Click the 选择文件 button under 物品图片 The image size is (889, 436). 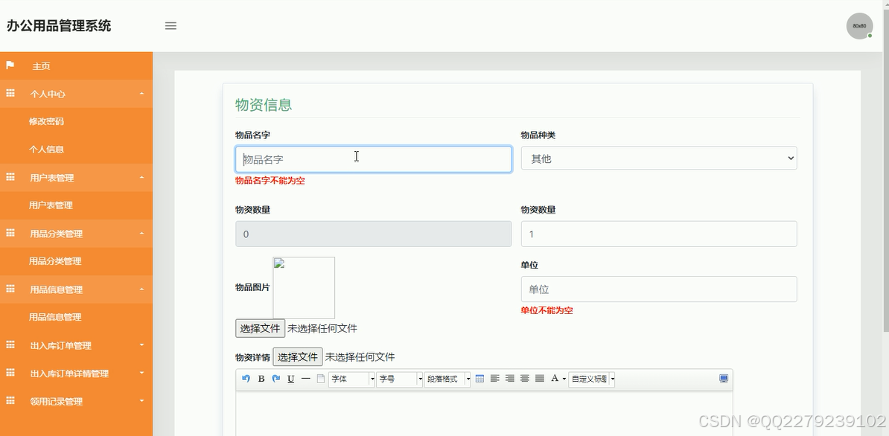click(260, 327)
